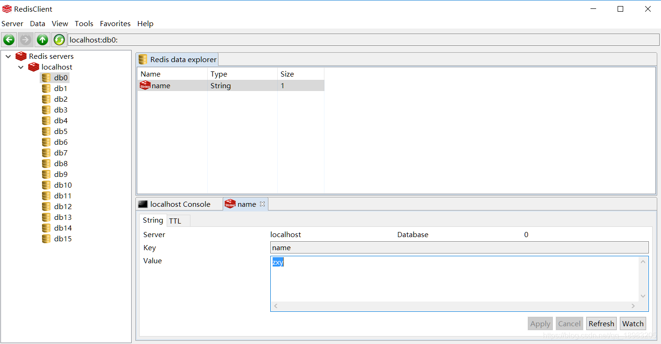Sort by the Name column header
This screenshot has height=344, width=661.
[x=172, y=74]
